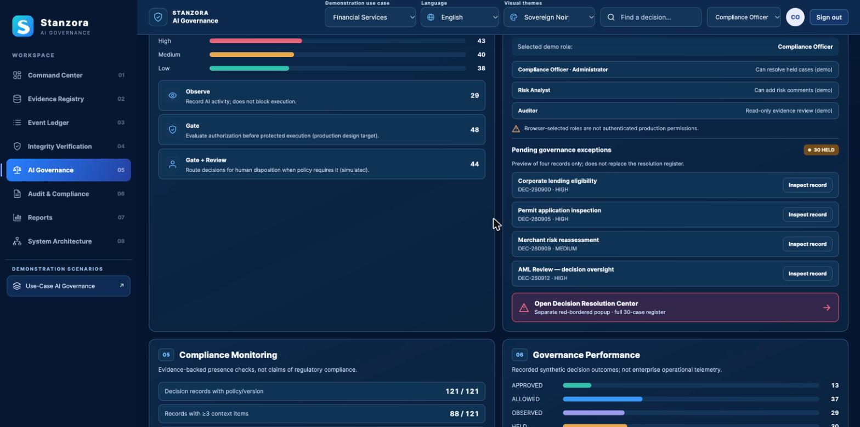The image size is (860, 427).
Task: Click the person icon in Gate + Review
Action: tap(173, 164)
